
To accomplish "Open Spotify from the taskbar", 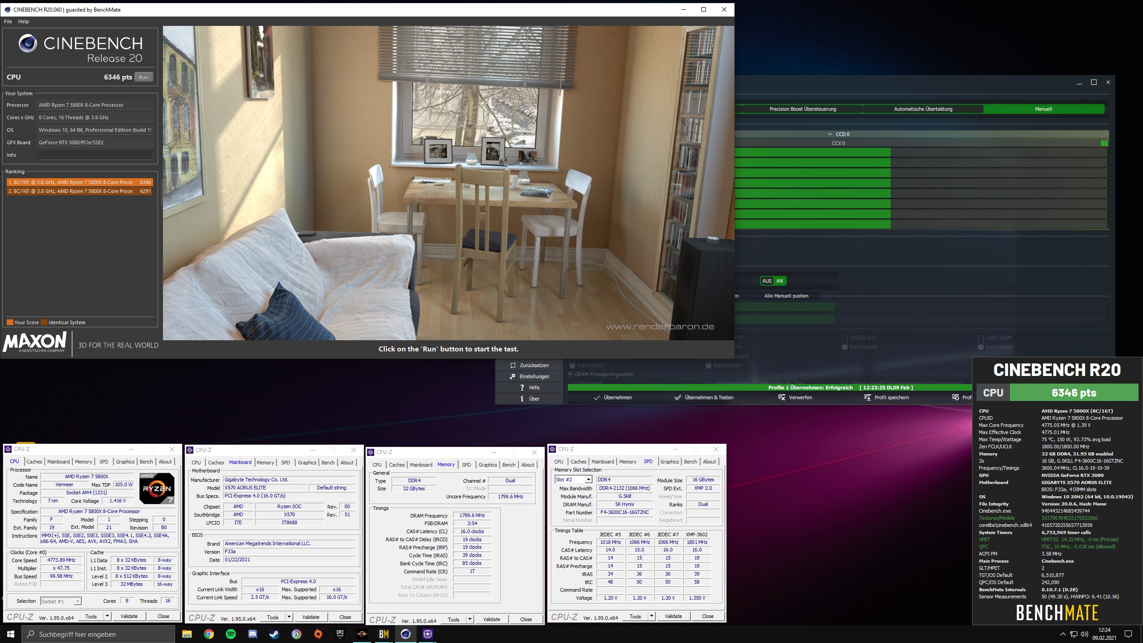I will [x=230, y=634].
